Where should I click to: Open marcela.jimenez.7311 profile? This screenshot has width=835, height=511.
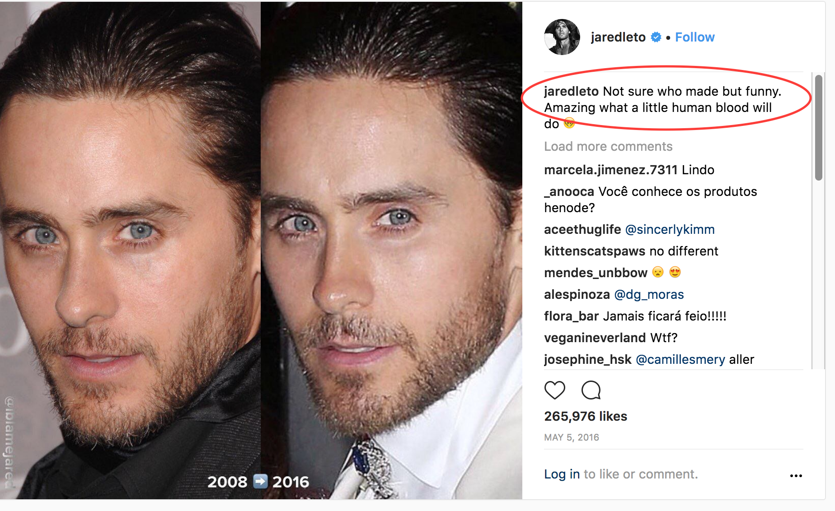coord(610,170)
